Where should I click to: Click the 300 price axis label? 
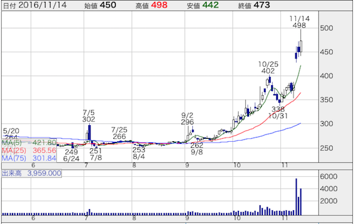(327, 123)
